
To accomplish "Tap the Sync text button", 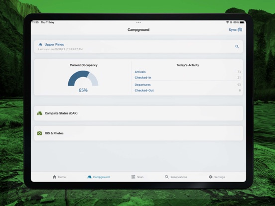I will point(233,30).
